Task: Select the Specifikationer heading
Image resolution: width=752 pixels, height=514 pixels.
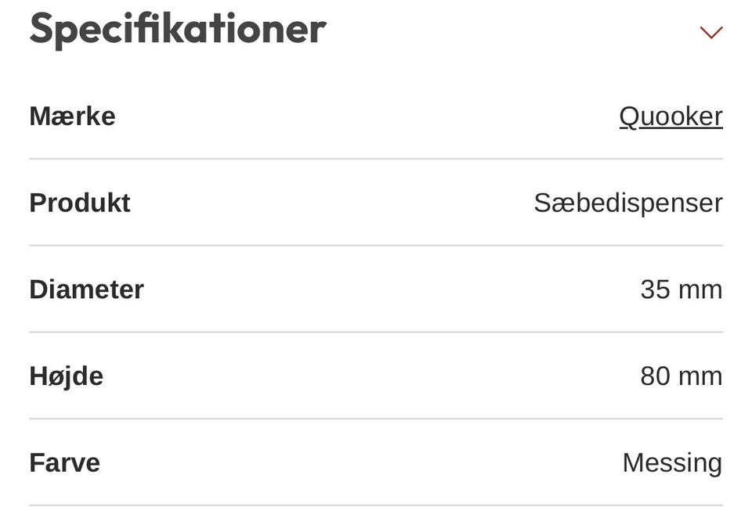Action: 177,30
